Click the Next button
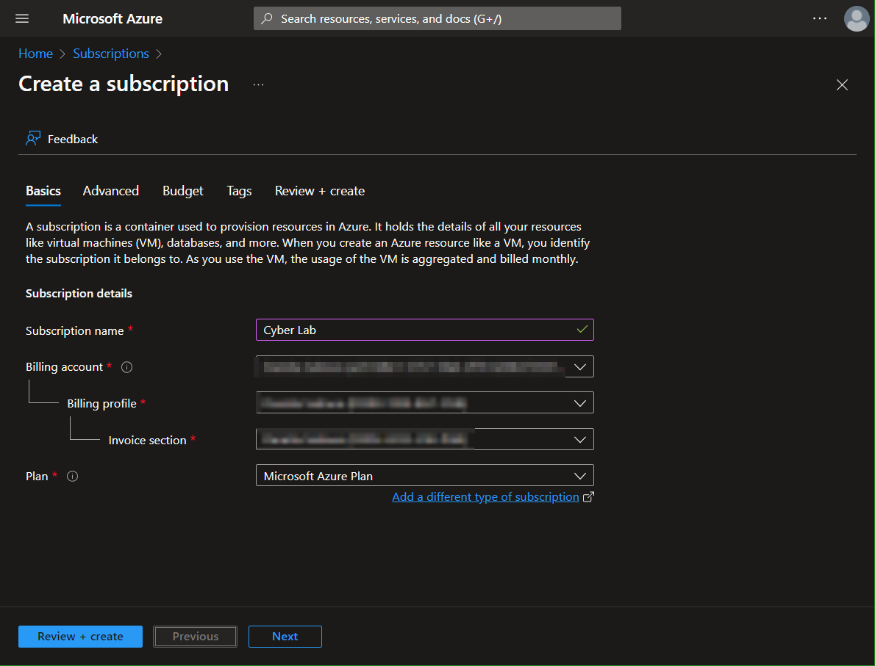Image resolution: width=875 pixels, height=666 pixels. click(x=285, y=637)
